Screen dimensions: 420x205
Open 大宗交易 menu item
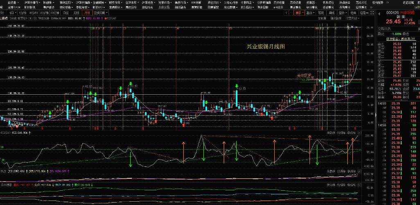coord(164,7)
